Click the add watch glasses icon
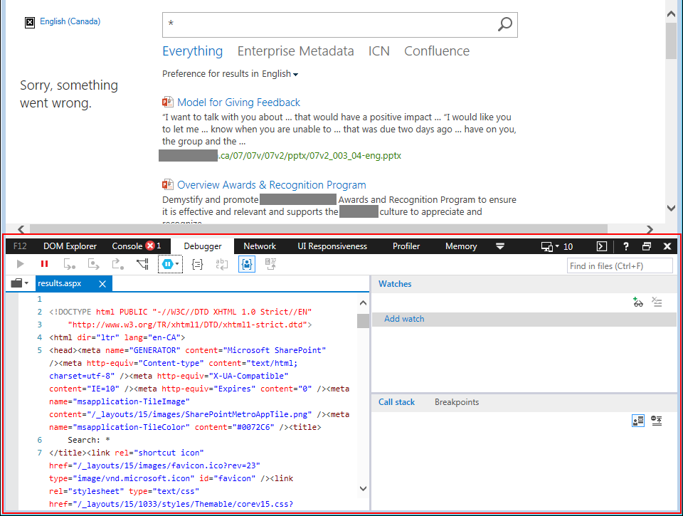Viewport: 683px width, 516px height. tap(638, 302)
